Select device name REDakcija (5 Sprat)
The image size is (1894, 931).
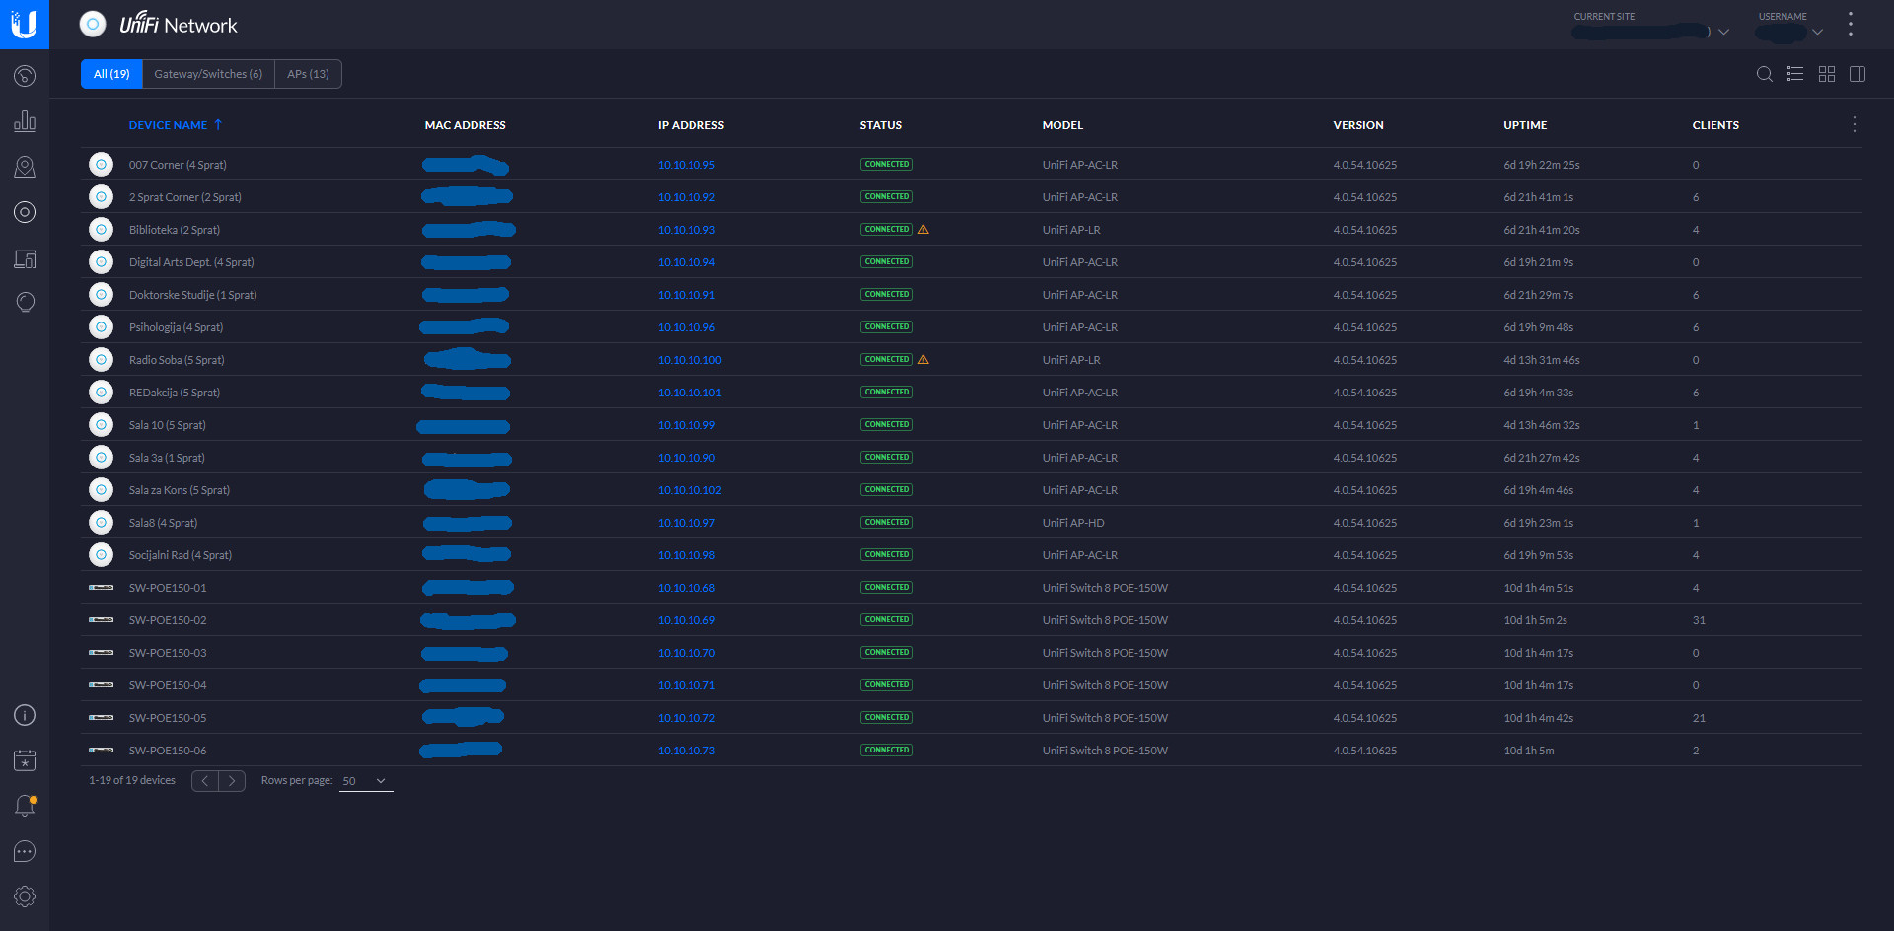coord(175,393)
